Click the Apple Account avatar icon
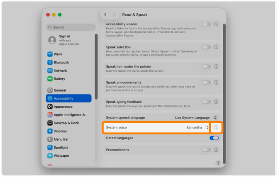 click(52, 40)
